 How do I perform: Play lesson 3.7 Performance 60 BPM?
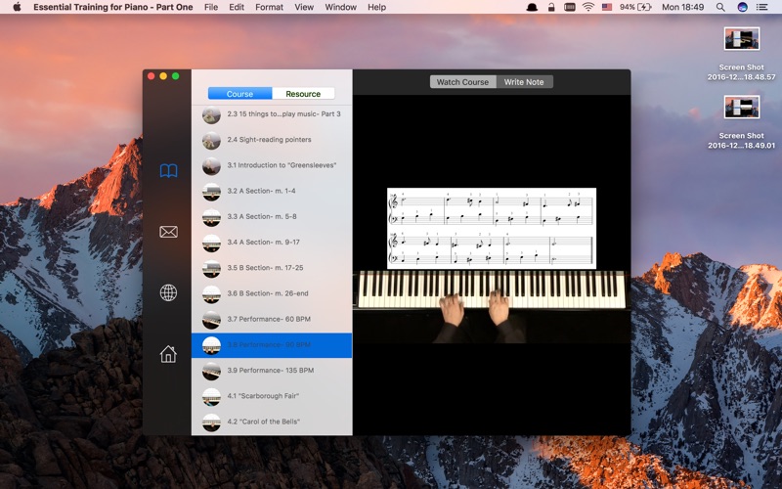tap(272, 320)
